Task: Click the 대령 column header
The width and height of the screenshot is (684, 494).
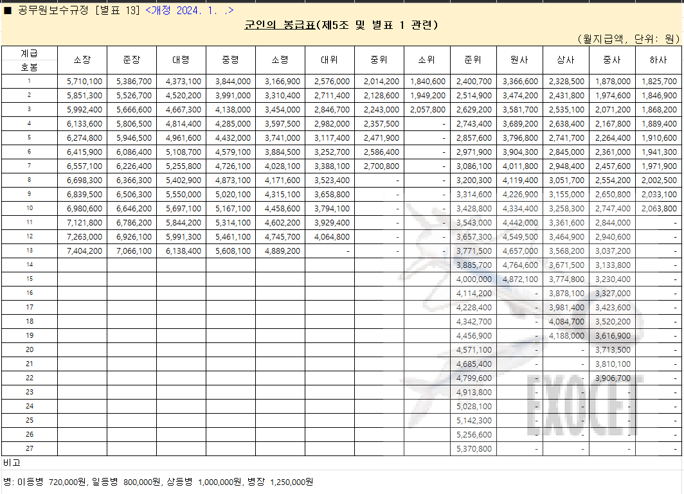Action: coord(181,60)
